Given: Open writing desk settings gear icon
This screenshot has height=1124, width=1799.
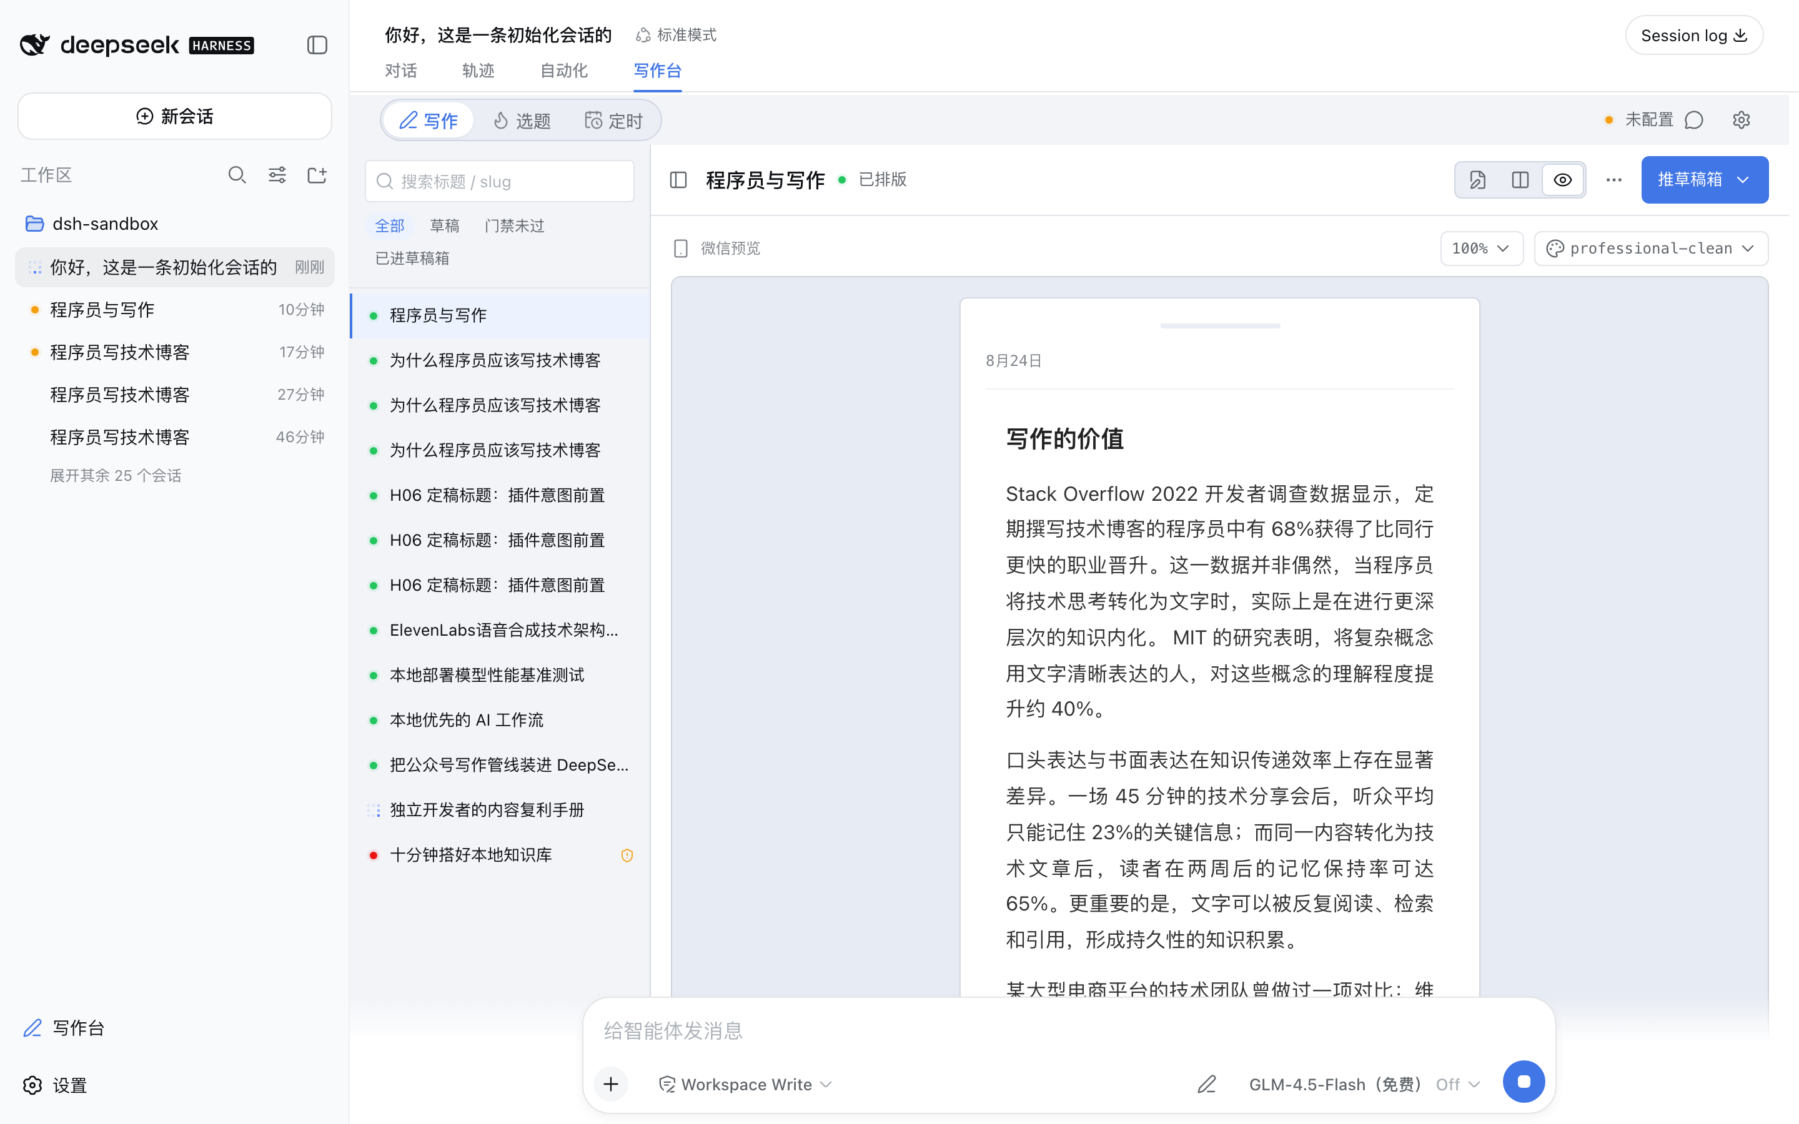Looking at the screenshot, I should (x=1741, y=120).
